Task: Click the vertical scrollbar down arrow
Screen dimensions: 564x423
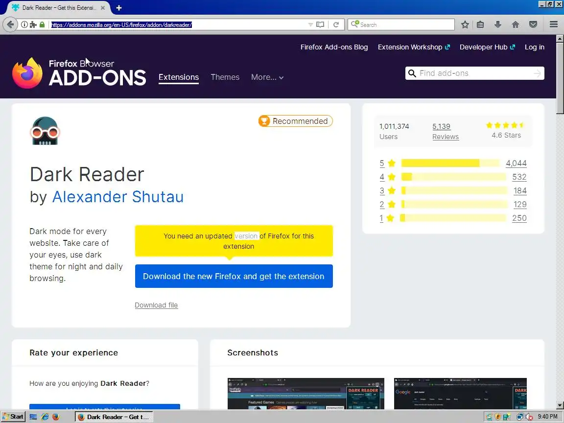Action: 560,405
